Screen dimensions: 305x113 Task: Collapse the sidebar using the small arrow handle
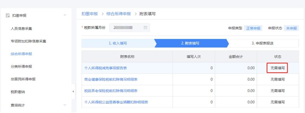[x=73, y=92]
